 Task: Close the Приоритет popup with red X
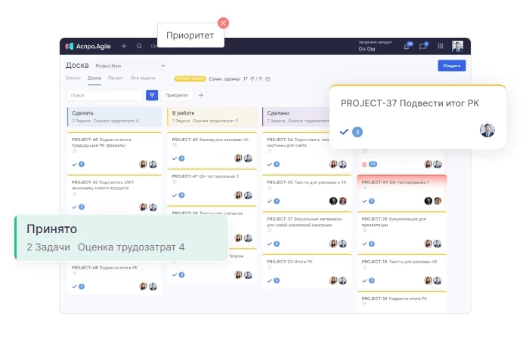click(223, 23)
